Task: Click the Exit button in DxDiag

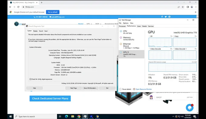Action: (107, 88)
